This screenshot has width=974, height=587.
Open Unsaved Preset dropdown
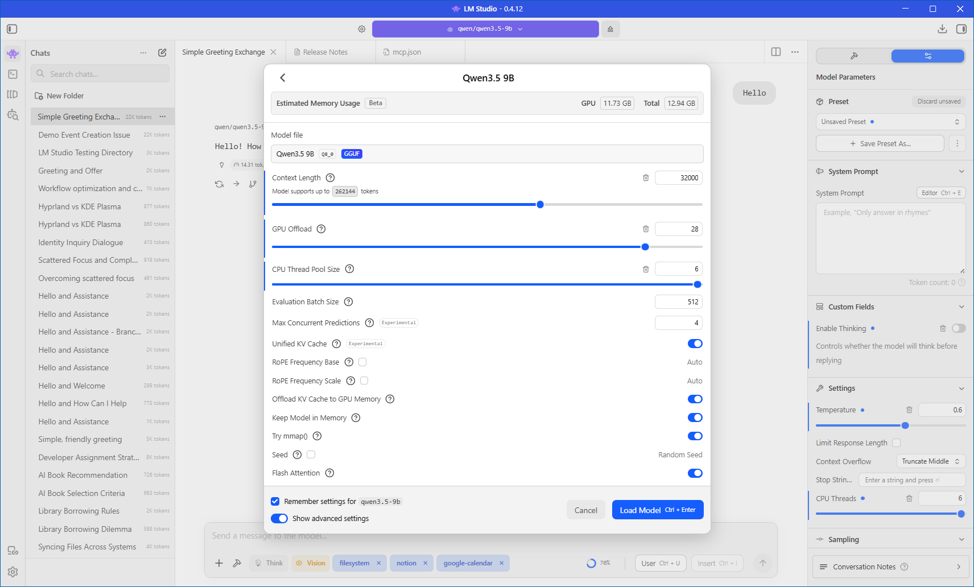890,122
